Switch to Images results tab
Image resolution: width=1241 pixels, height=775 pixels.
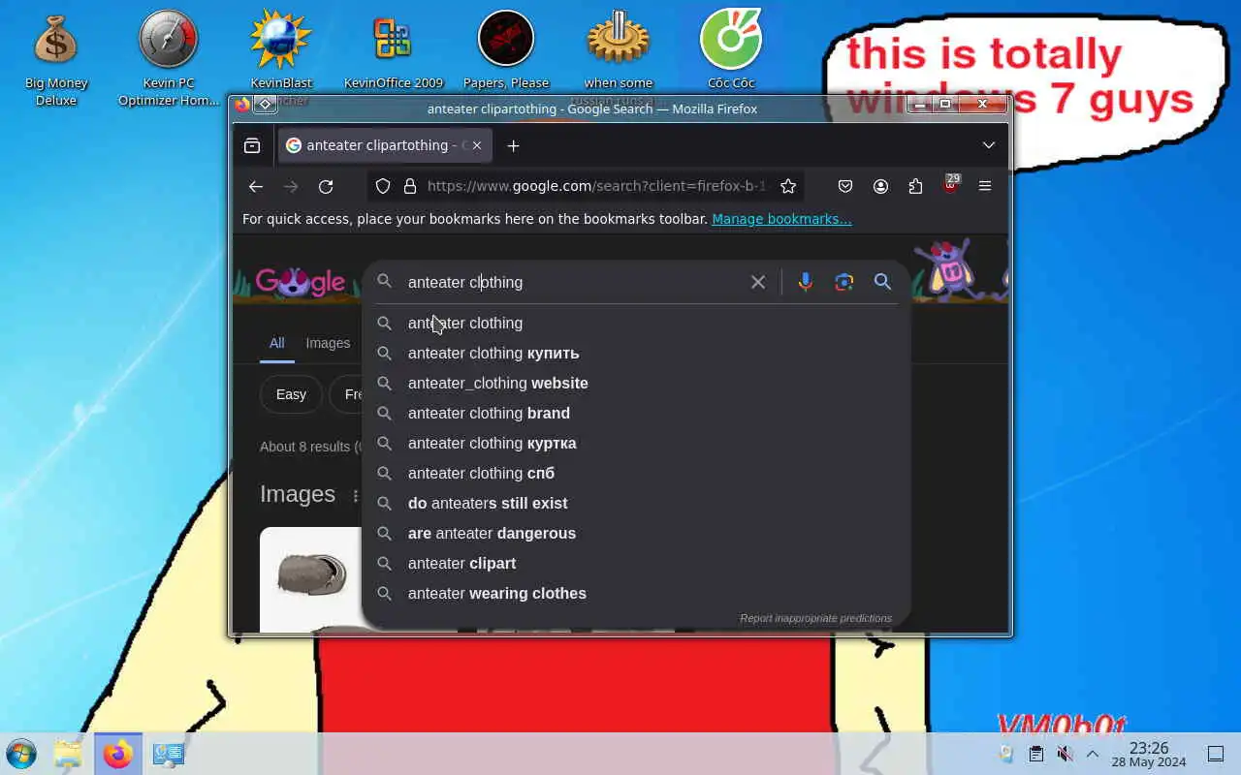pos(328,343)
